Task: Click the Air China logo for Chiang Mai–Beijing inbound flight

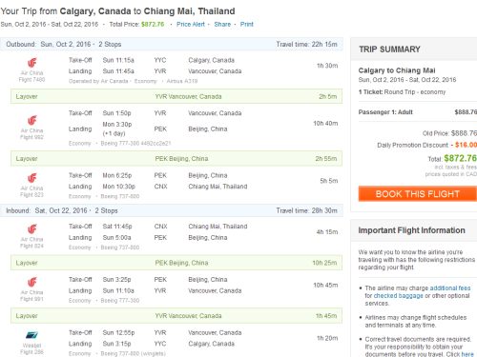Action: (x=32, y=229)
